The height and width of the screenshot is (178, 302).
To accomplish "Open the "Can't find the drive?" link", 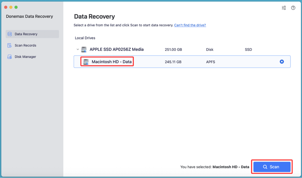I will [190, 25].
